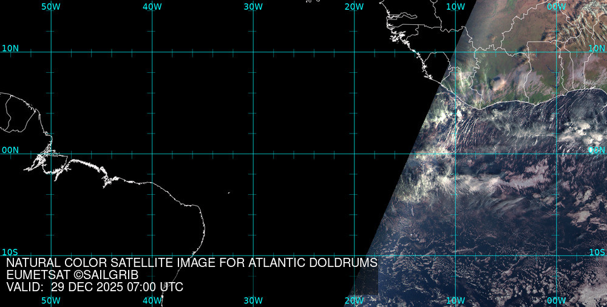Click the top 40W longitude label
This screenshot has height=307, width=607.
pyautogui.click(x=152, y=6)
